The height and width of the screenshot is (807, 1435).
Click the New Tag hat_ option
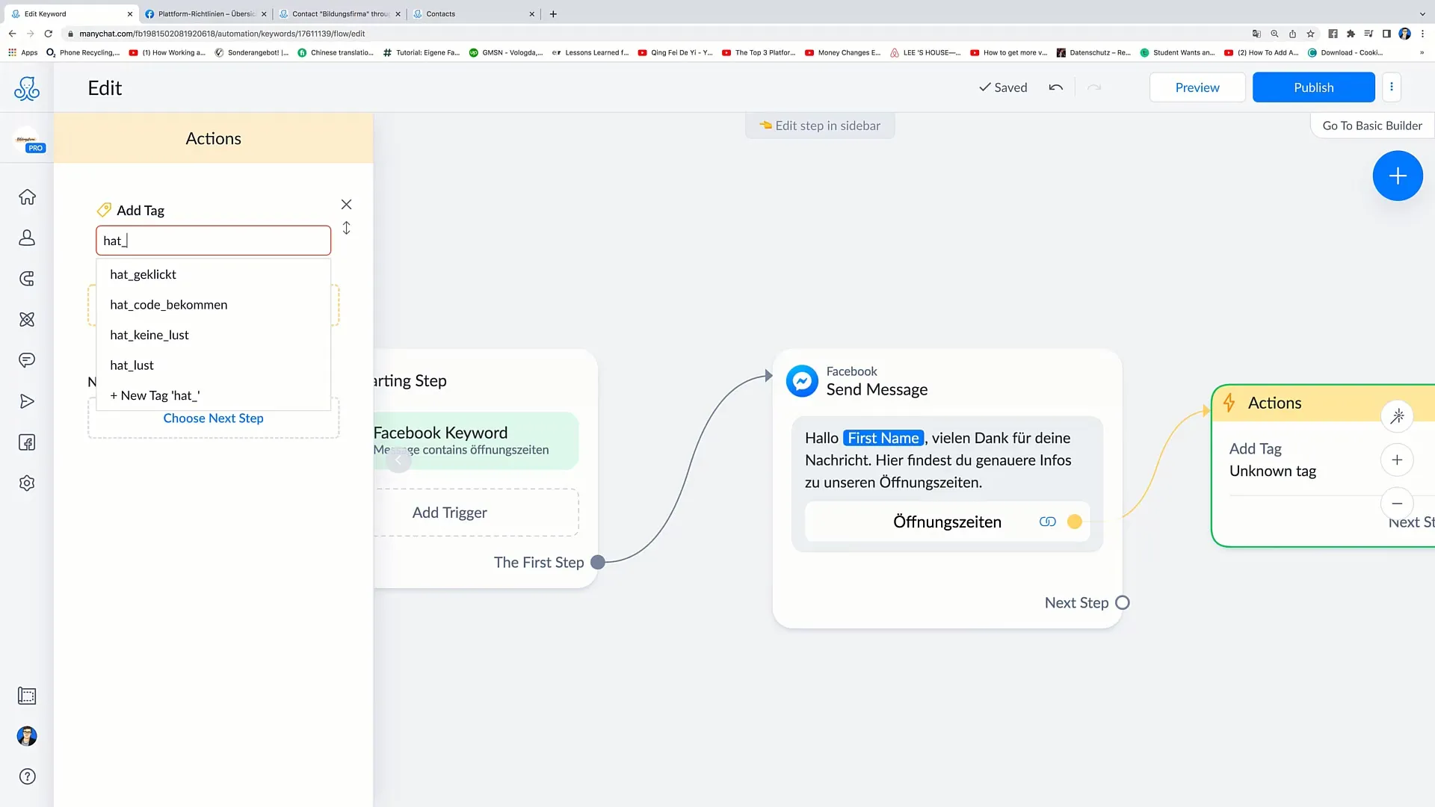pos(155,395)
